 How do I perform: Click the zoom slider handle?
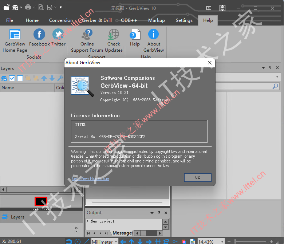coord(235,241)
